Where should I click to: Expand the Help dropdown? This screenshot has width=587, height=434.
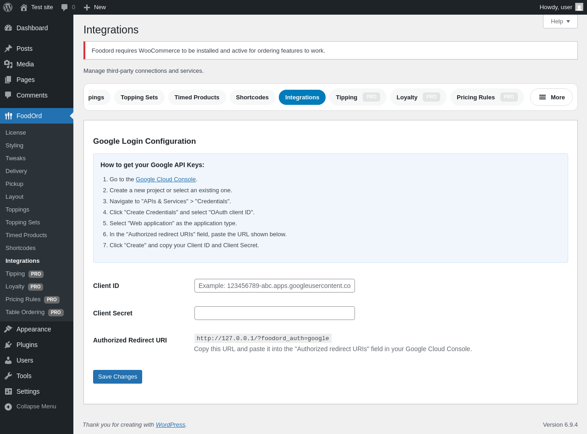(560, 22)
